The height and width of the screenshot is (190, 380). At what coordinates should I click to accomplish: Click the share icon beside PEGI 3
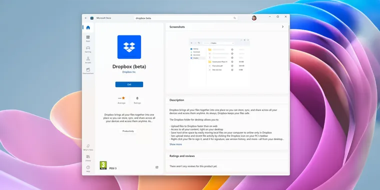pos(157,167)
